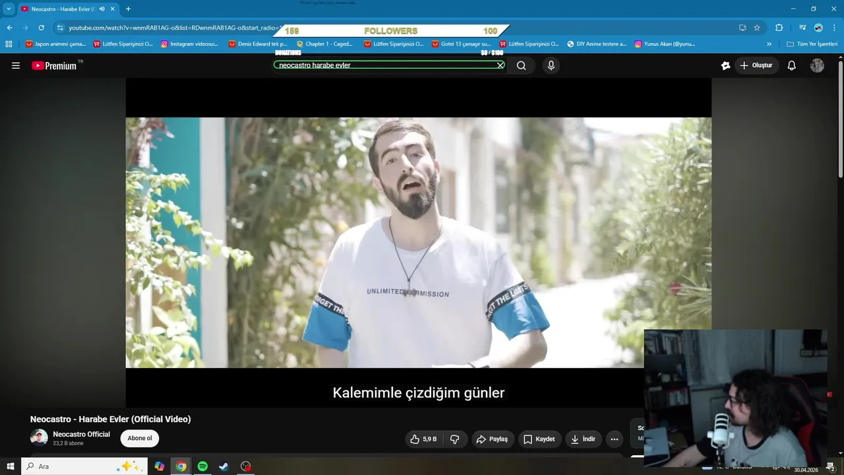Open the media controls toolbar icon

[x=802, y=28]
